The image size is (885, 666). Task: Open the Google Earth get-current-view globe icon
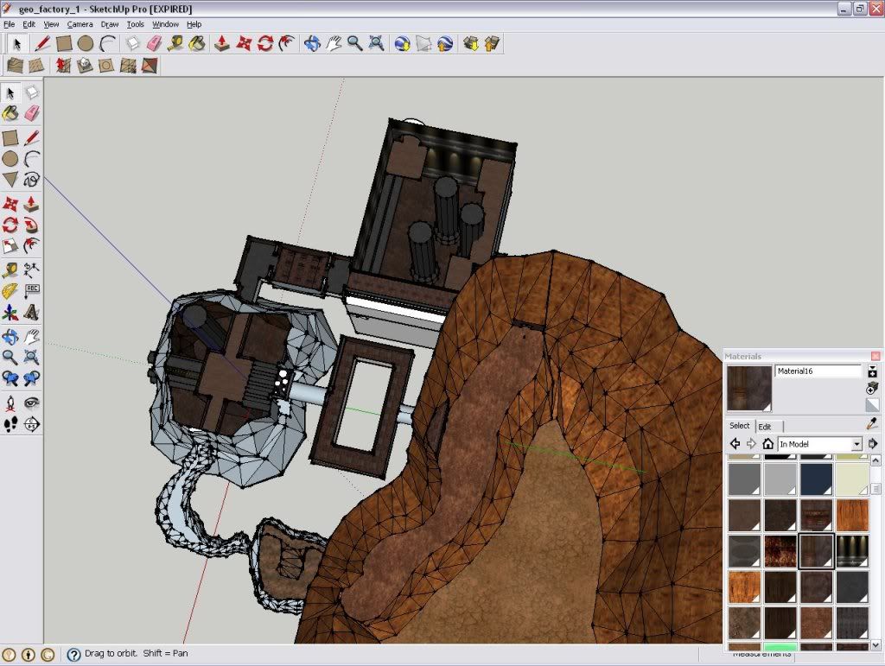click(403, 43)
